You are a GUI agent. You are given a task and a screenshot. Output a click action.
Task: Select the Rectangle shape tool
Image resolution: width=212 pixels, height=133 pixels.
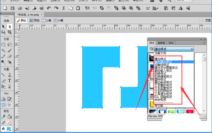pos(3,81)
